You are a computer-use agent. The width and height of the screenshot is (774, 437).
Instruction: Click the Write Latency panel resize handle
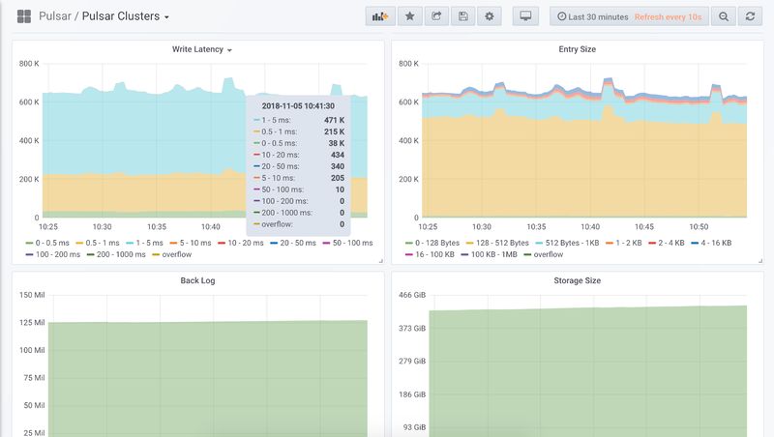380,260
